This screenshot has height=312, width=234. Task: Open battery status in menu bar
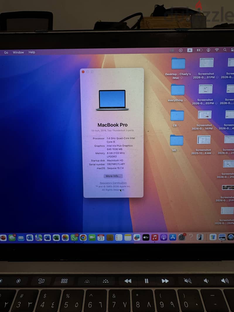tap(199, 50)
